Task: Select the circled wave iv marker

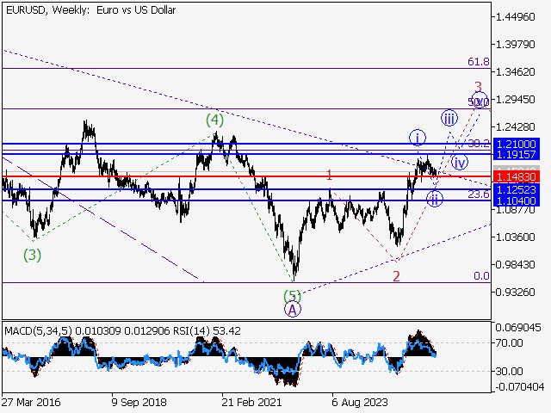Action: point(460,162)
